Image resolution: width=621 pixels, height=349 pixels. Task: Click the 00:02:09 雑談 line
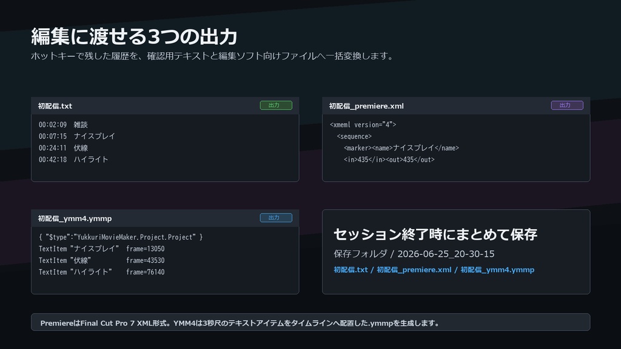click(x=63, y=125)
